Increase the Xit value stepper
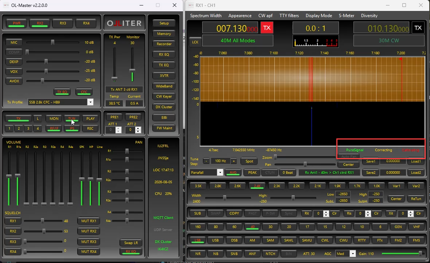The height and width of the screenshot is (263, 430). pyautogui.click(x=411, y=212)
